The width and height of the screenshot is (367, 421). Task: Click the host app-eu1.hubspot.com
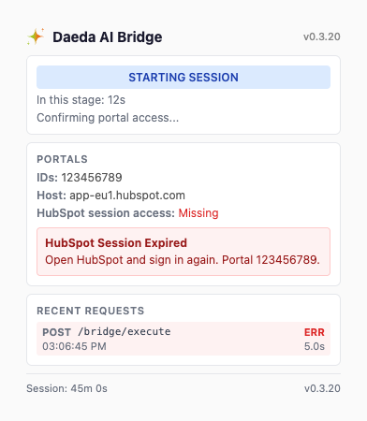coord(127,196)
